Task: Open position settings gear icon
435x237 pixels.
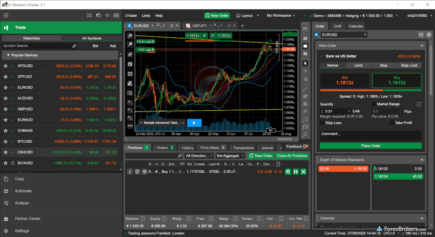Action: [144, 172]
